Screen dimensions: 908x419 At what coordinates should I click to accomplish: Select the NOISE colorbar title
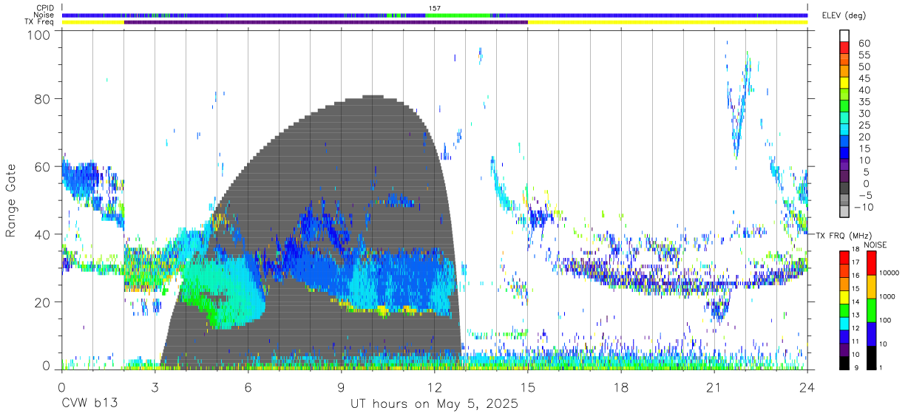(x=875, y=245)
